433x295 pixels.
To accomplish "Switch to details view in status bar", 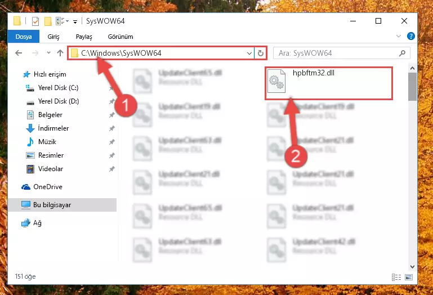I will [396, 277].
